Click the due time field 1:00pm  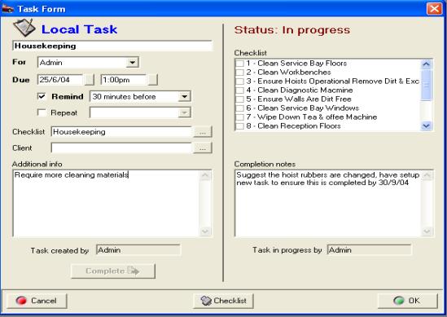(x=124, y=80)
